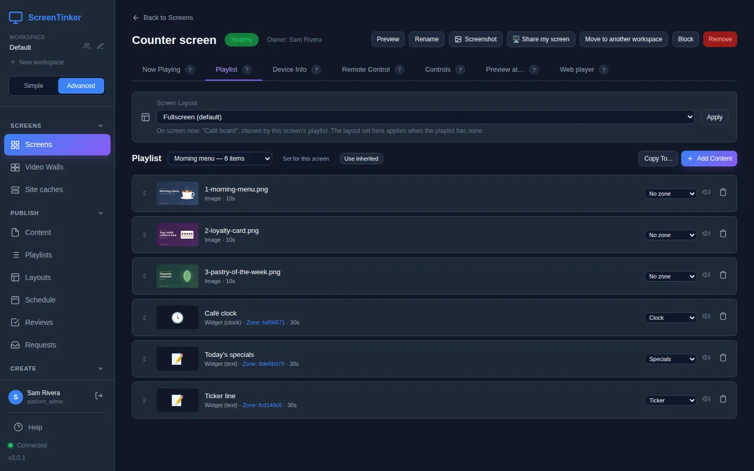Select the Advanced mode toggle
This screenshot has height=471, width=754.
(81, 86)
